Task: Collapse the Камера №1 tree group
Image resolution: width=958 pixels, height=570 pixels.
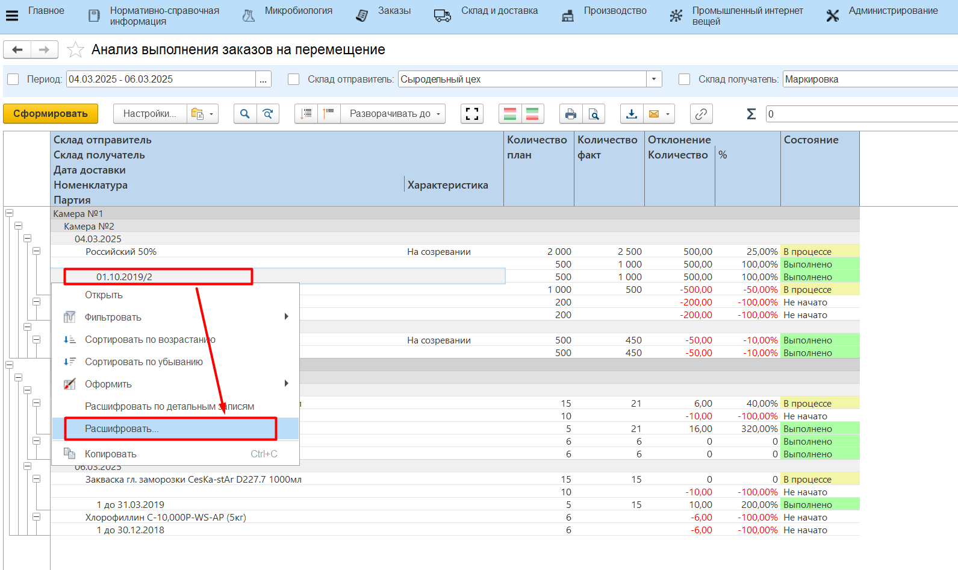Action: (9, 213)
